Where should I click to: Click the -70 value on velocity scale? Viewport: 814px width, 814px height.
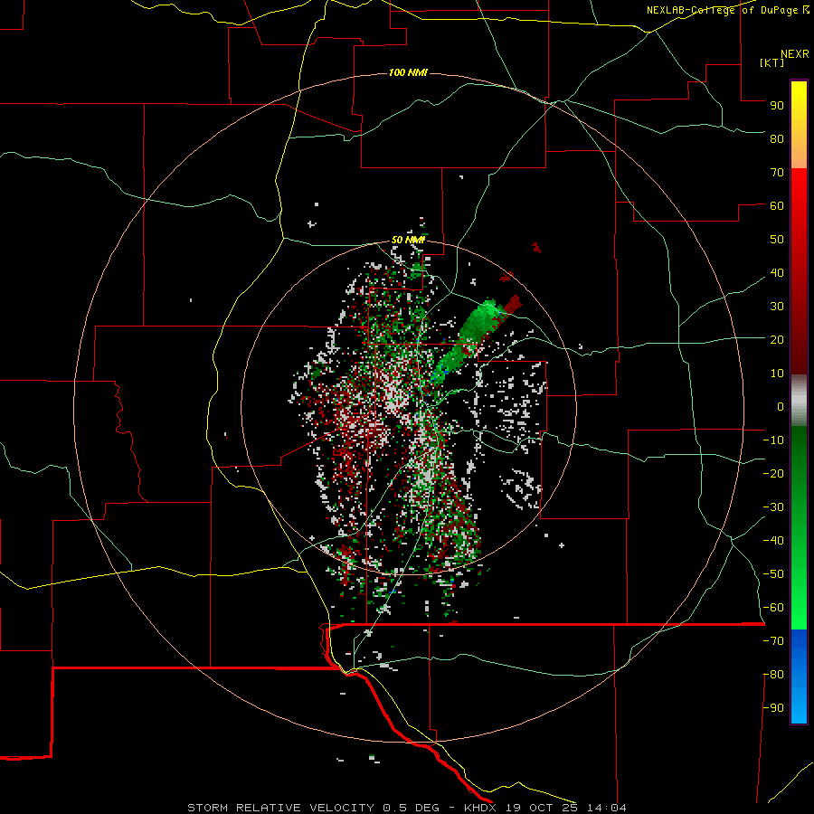tap(773, 641)
